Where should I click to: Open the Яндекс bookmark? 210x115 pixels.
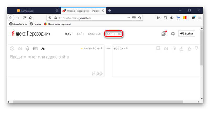click(35, 24)
